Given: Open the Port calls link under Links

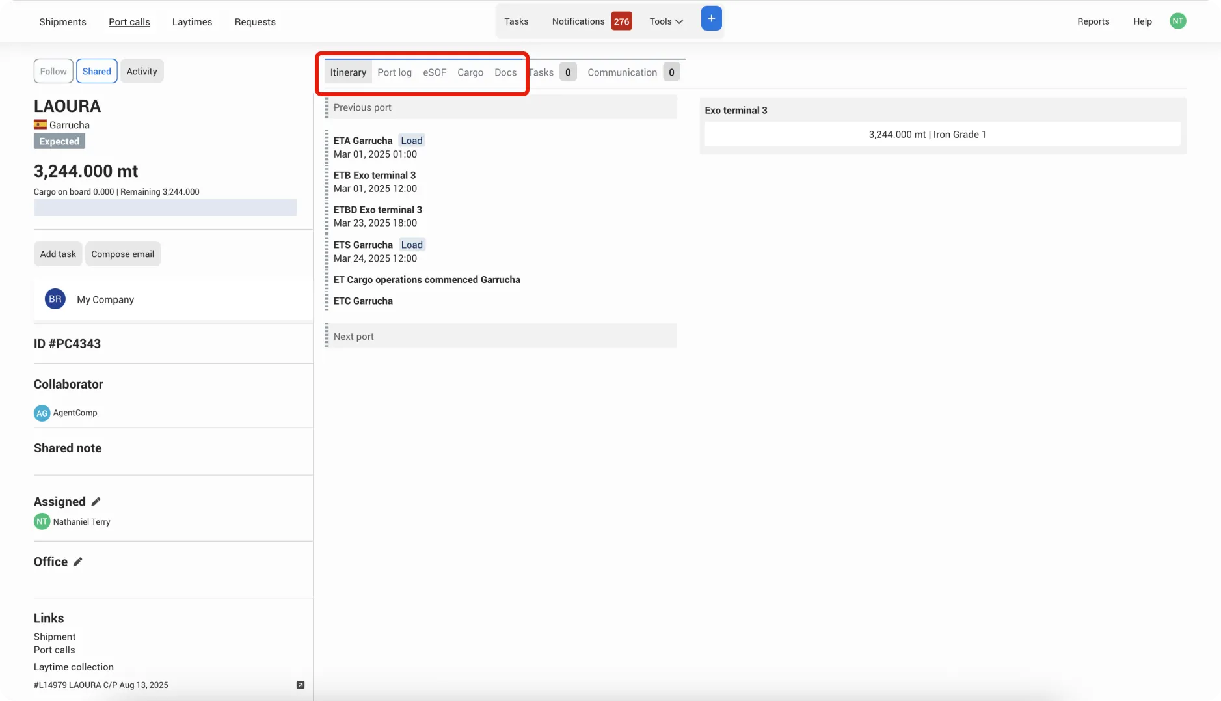Looking at the screenshot, I should click(x=55, y=650).
